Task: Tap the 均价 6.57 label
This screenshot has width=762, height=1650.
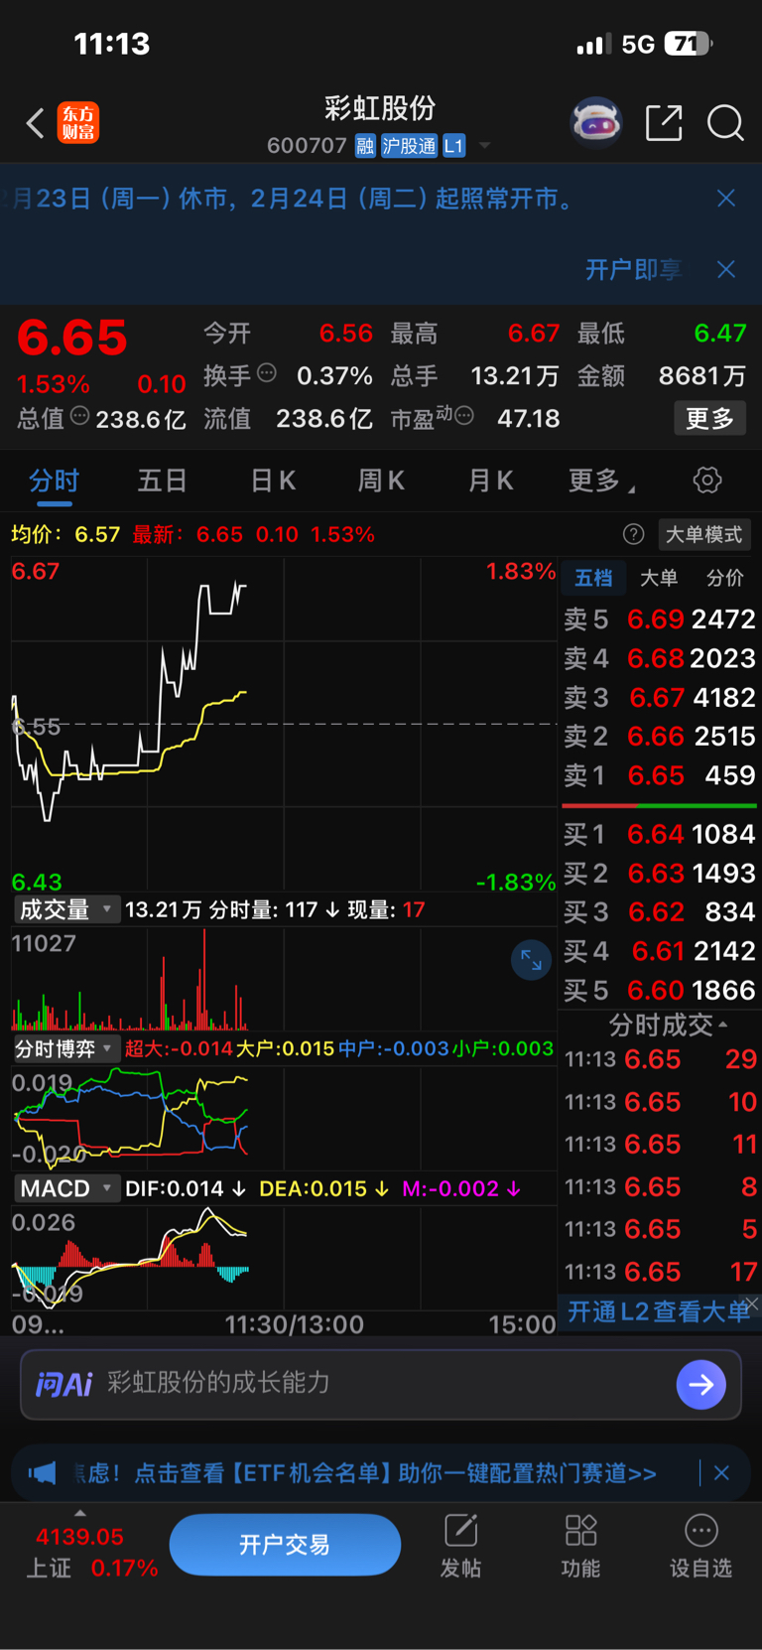Action: pos(65,535)
